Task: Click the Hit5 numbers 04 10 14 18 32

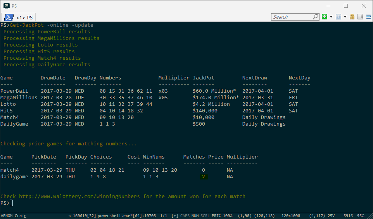Action: (121, 111)
